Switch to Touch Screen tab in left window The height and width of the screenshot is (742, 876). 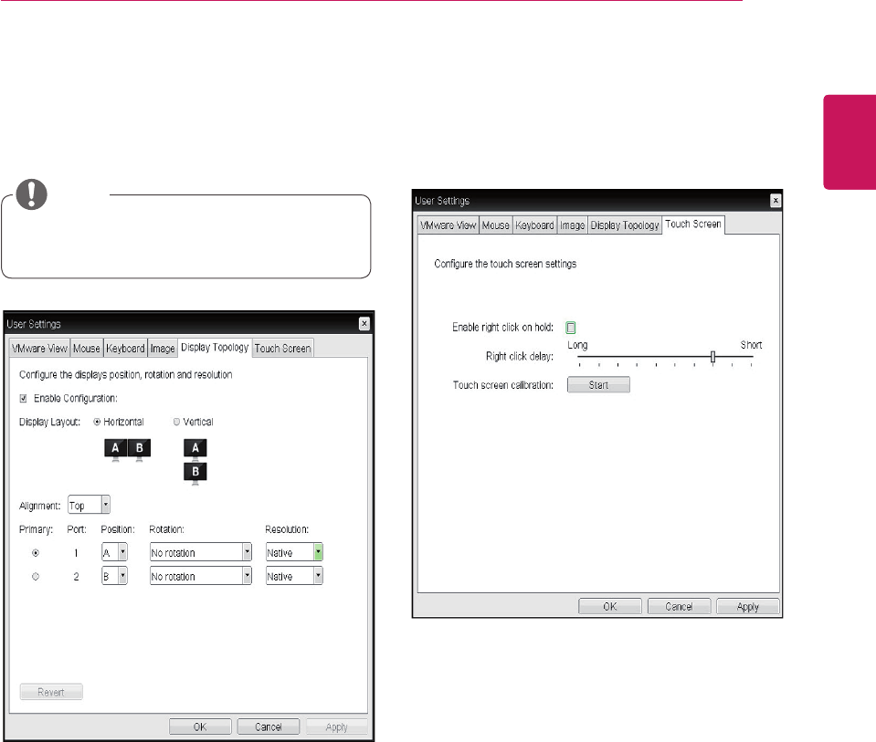point(282,349)
